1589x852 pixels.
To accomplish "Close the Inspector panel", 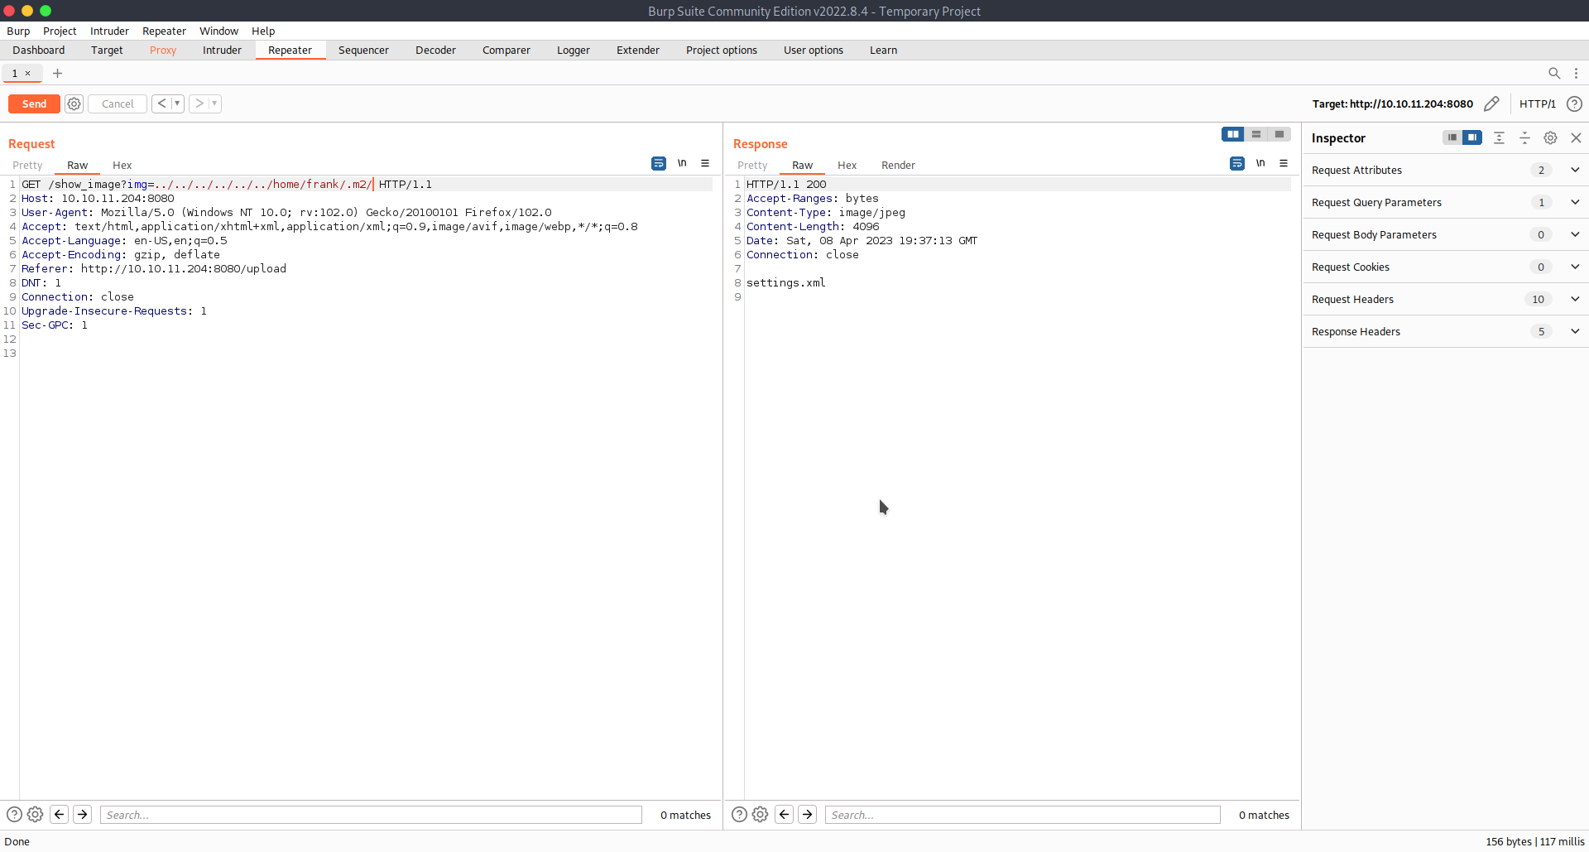I will [1576, 137].
